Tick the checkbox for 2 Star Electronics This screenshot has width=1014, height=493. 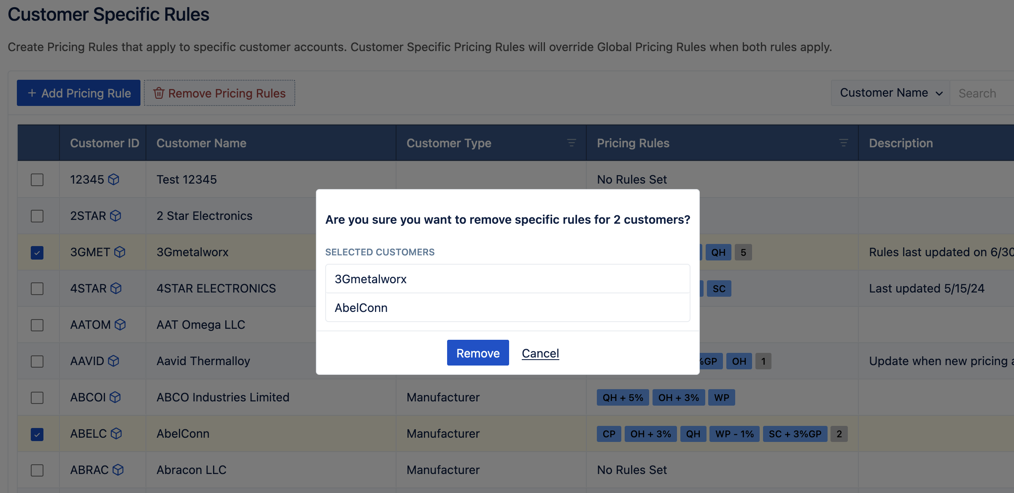pos(37,216)
